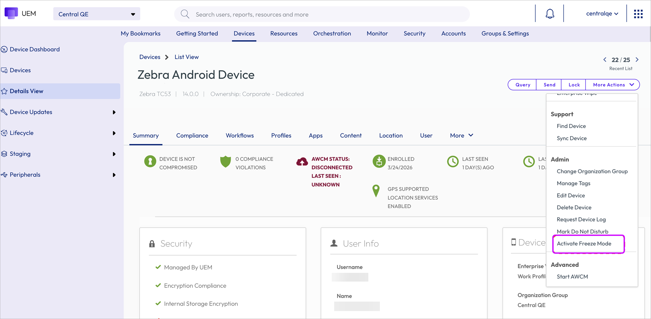
Task: Open the Groups & Settings menu
Action: click(x=505, y=33)
